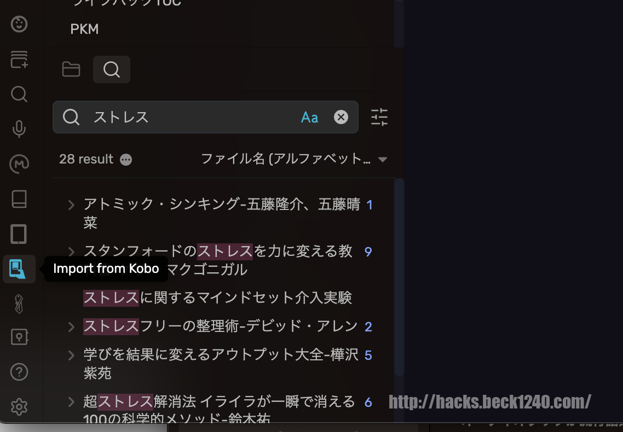Open the book icon in the ribbon

pos(19,199)
